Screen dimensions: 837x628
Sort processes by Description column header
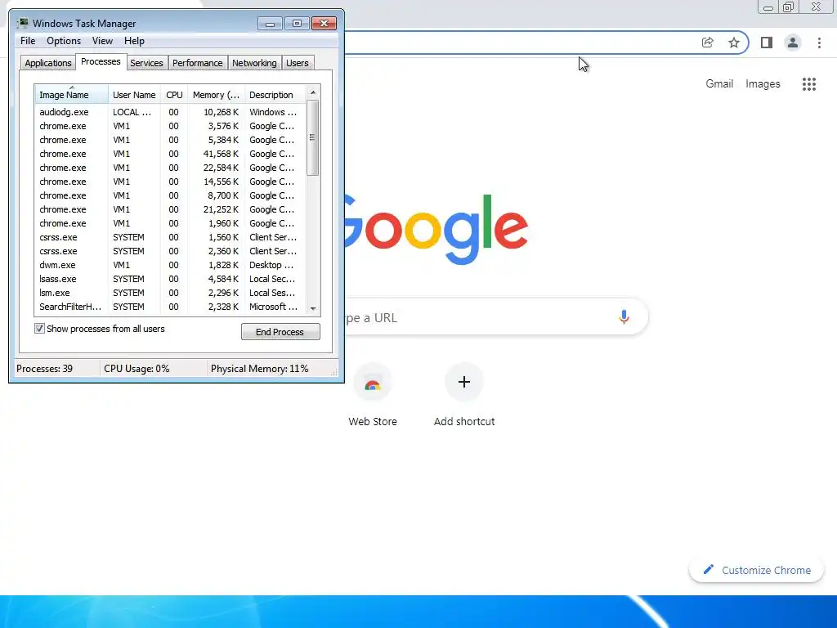[x=275, y=95]
